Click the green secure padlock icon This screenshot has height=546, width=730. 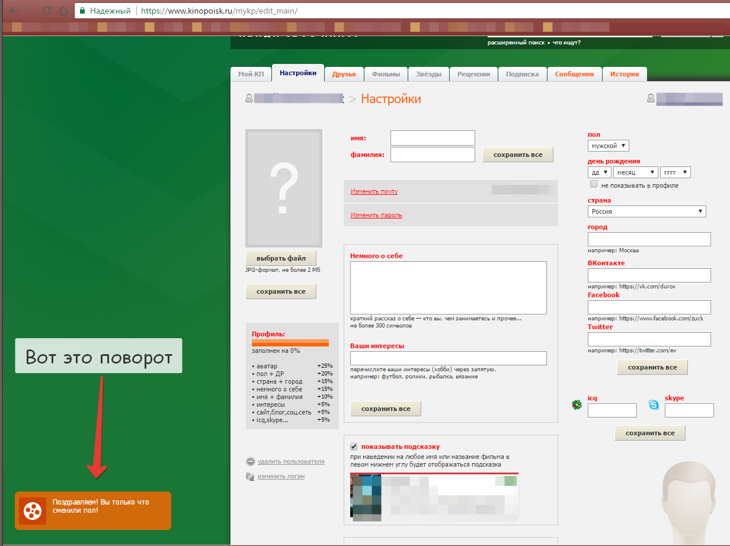click(x=82, y=11)
